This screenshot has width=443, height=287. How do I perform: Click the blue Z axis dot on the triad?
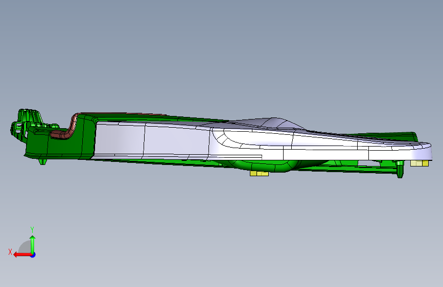coord(33,255)
